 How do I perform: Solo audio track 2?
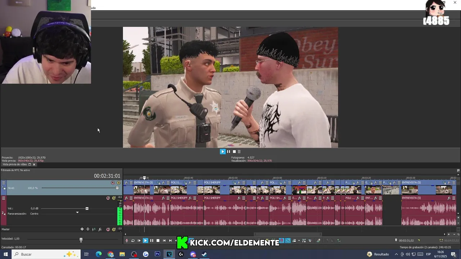(x=114, y=198)
